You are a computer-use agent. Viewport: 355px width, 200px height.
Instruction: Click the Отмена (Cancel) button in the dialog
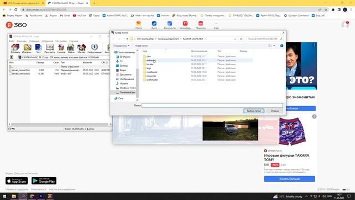[275, 111]
